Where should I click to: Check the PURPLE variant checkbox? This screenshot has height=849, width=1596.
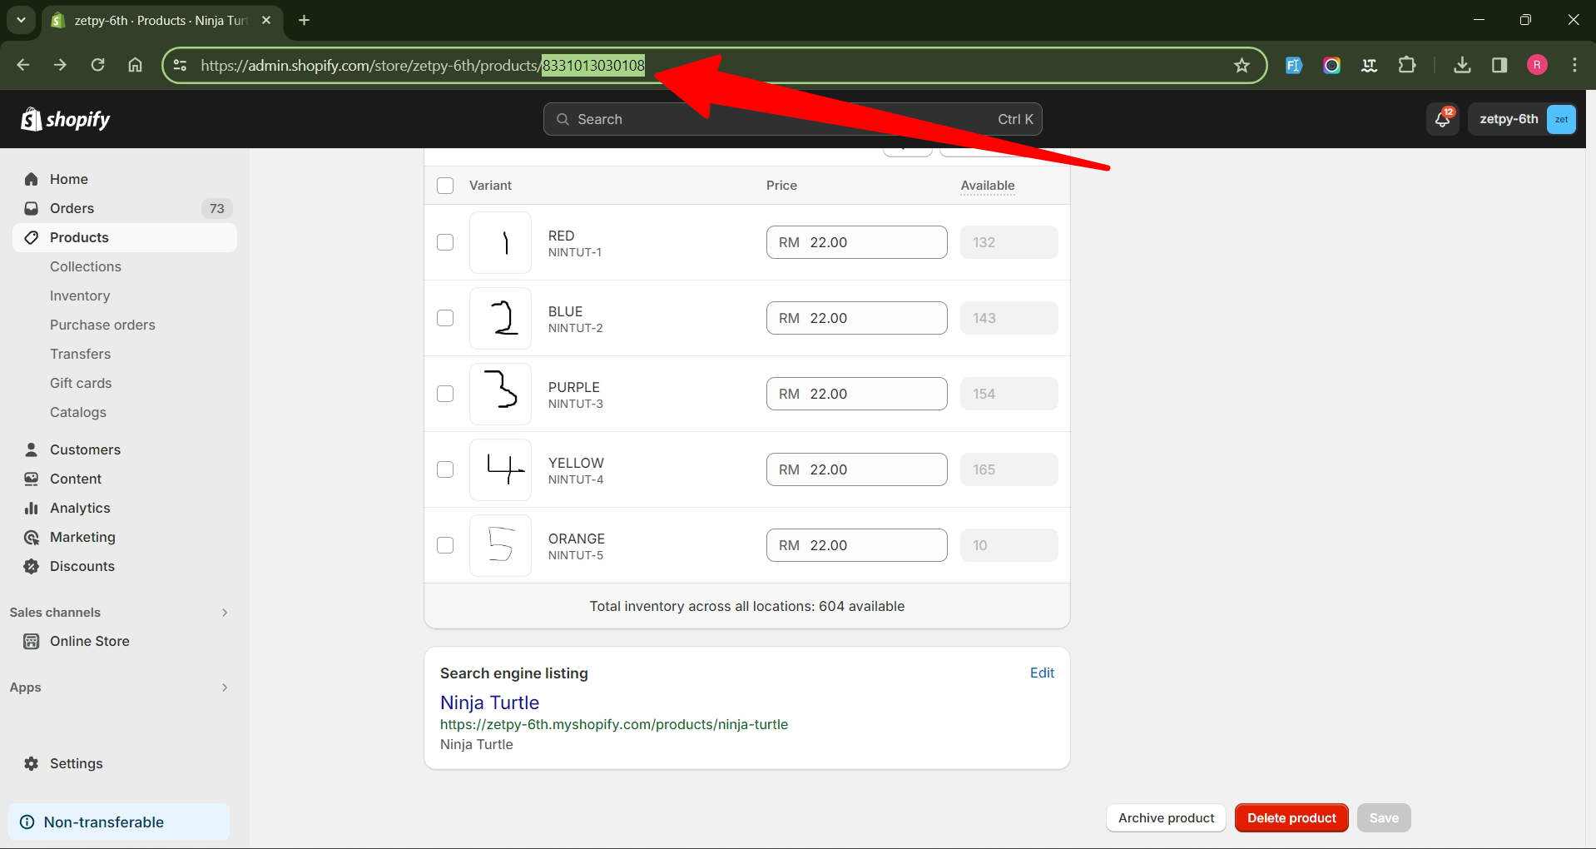[x=445, y=394]
